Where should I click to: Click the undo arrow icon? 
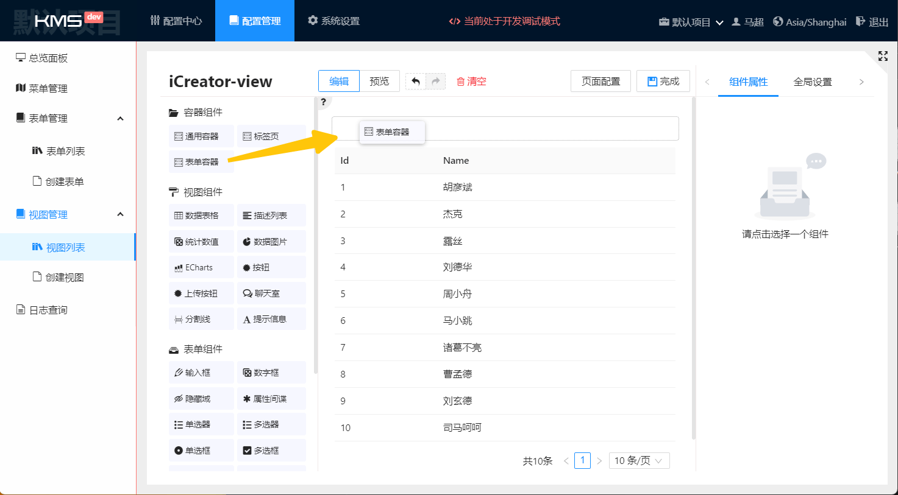click(416, 82)
